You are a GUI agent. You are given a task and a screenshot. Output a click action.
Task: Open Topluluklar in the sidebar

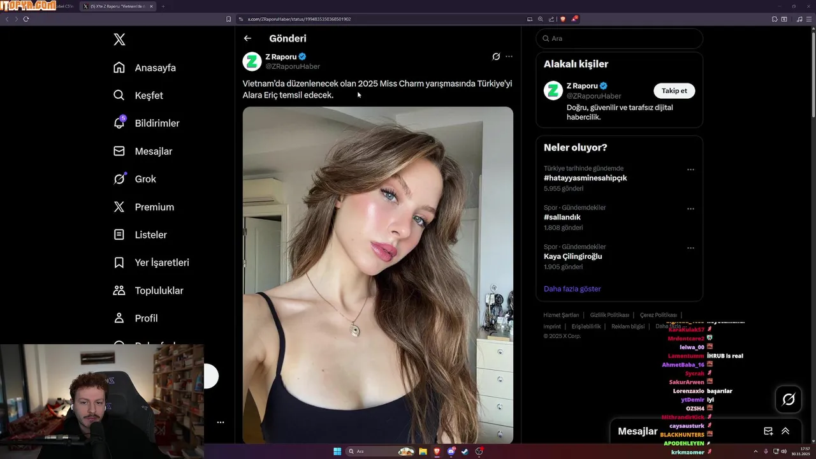(148, 291)
